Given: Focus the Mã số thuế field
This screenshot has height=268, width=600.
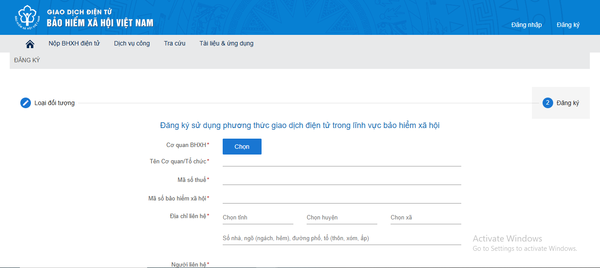Looking at the screenshot, I should (x=342, y=180).
